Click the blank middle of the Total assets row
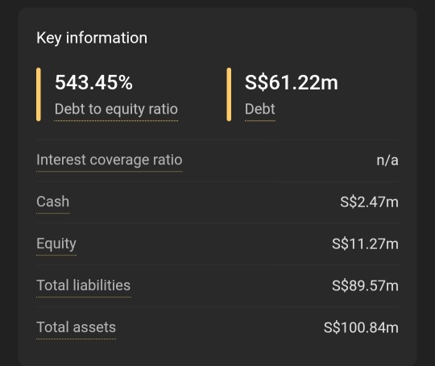The height and width of the screenshot is (366, 435). tap(219, 327)
